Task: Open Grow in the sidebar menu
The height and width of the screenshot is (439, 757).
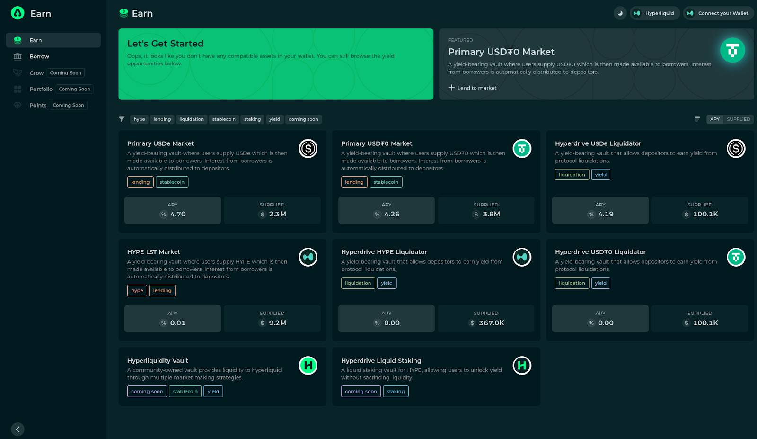Action: pyautogui.click(x=53, y=73)
